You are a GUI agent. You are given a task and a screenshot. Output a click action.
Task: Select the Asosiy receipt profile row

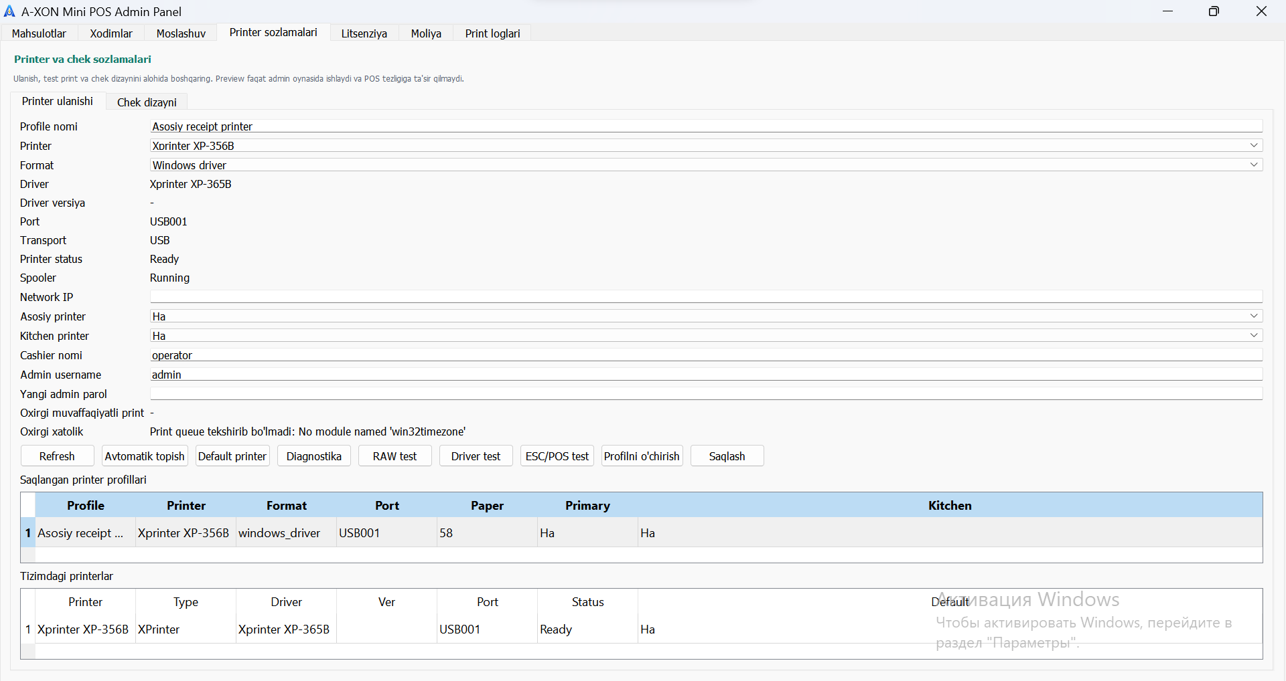80,533
